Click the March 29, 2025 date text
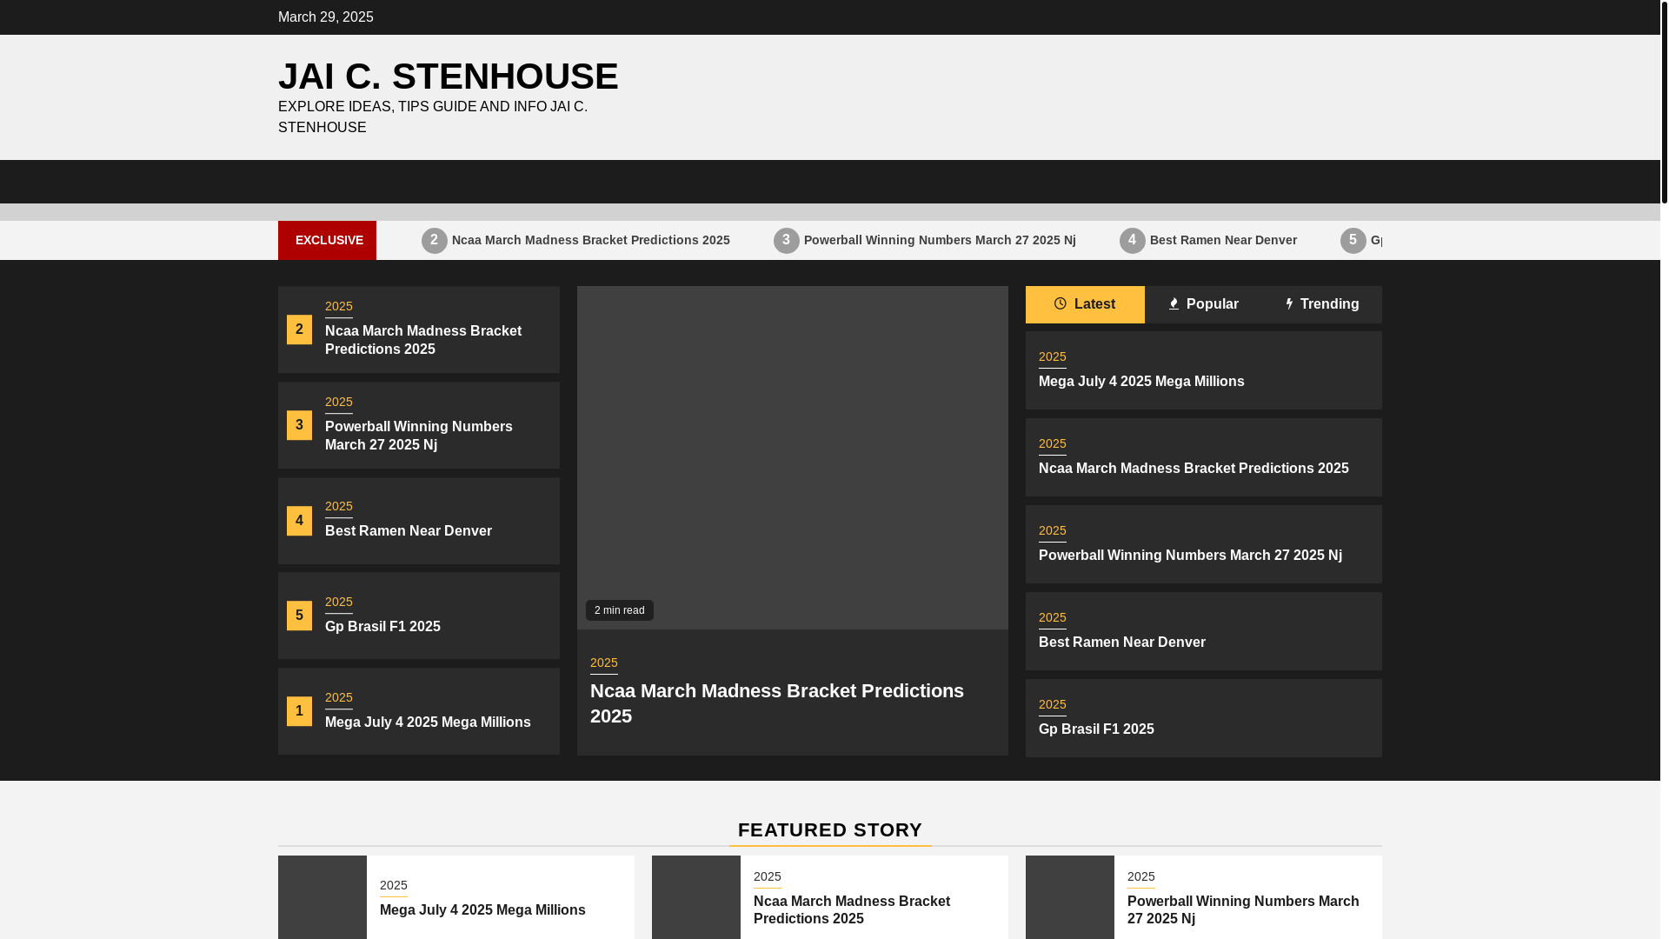The height and width of the screenshot is (939, 1669). coord(326,17)
